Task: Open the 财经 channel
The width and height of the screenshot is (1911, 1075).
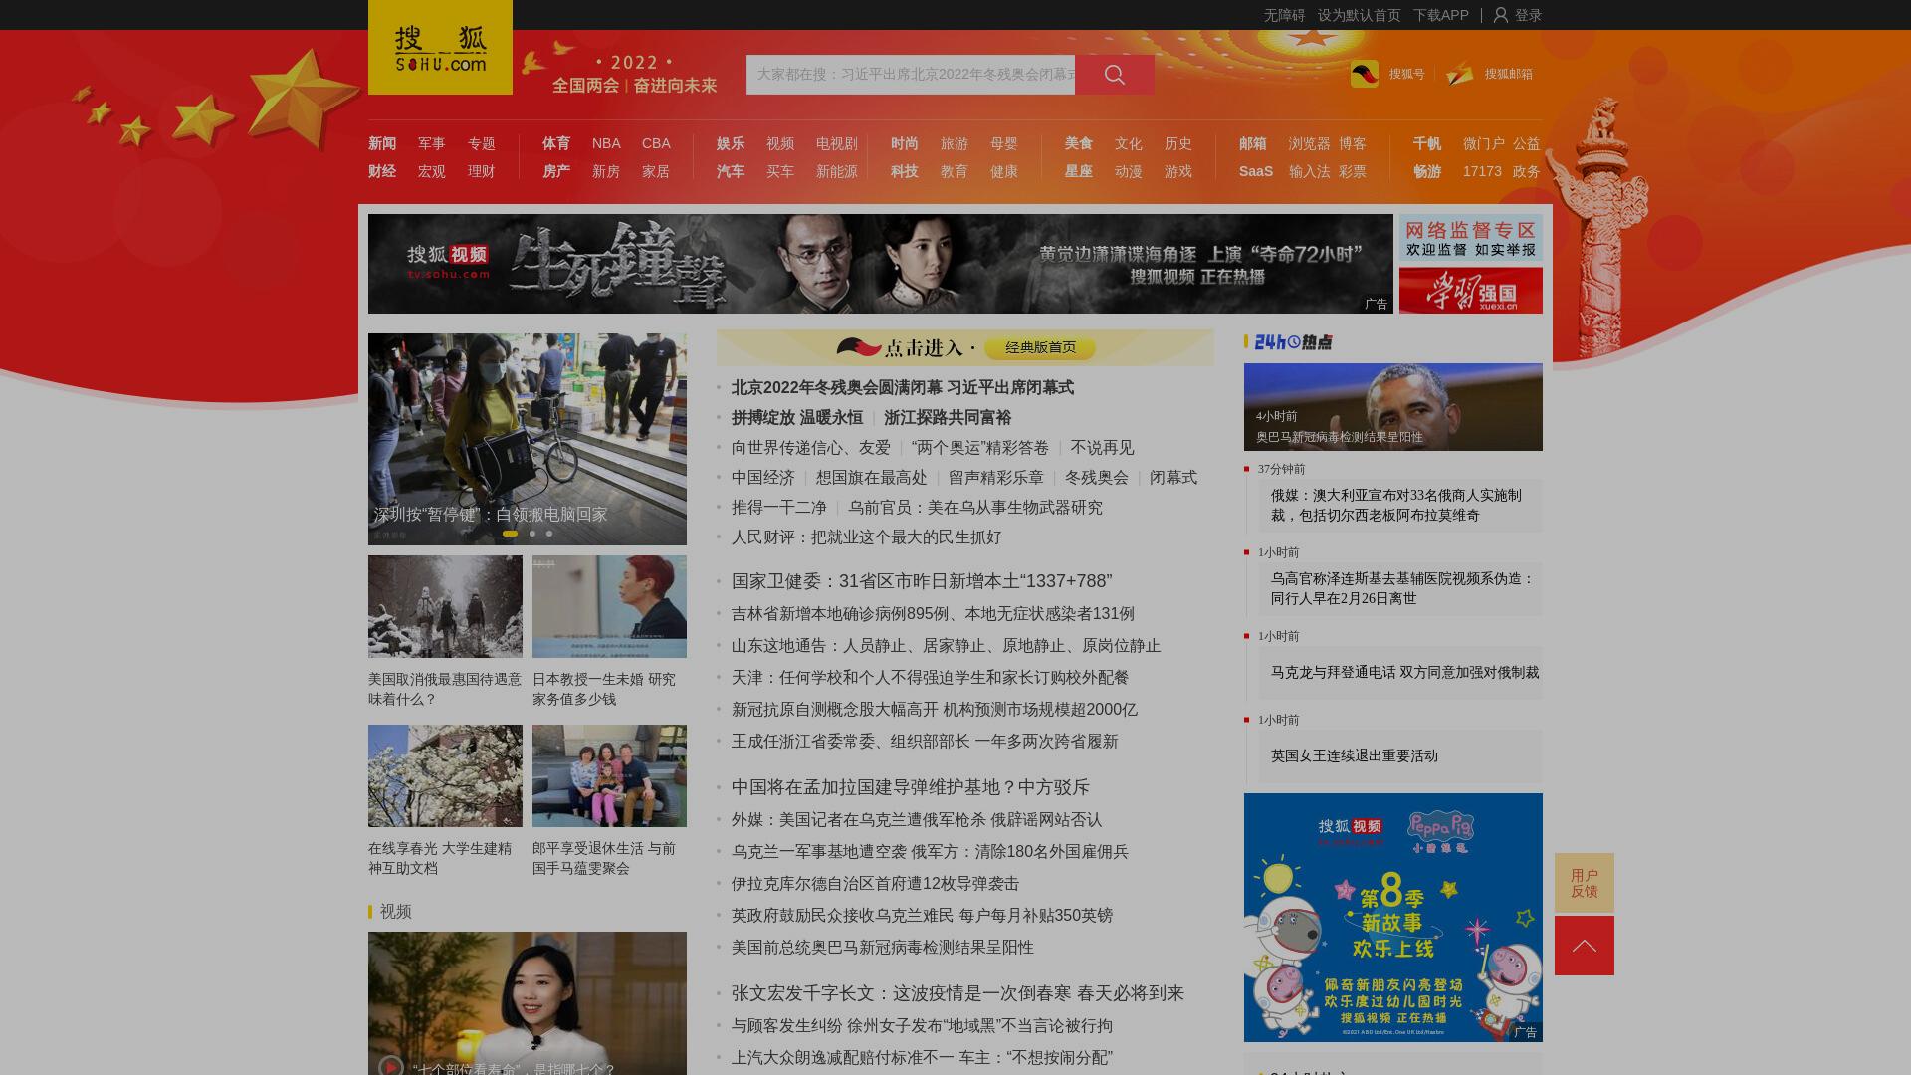Action: pos(382,171)
